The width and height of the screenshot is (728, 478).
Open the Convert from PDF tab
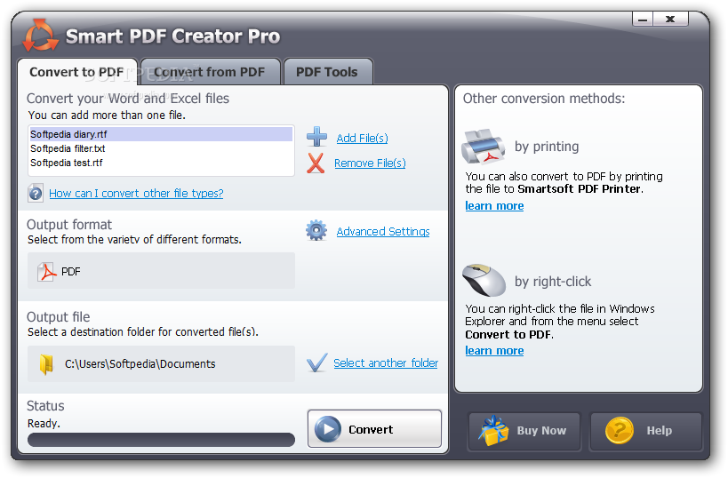[210, 72]
